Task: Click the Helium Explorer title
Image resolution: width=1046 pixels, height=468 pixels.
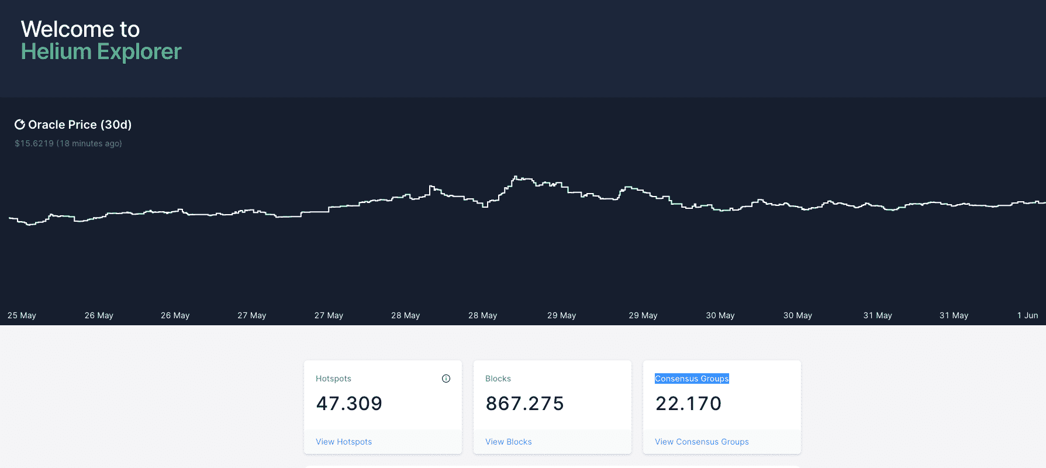Action: tap(101, 52)
